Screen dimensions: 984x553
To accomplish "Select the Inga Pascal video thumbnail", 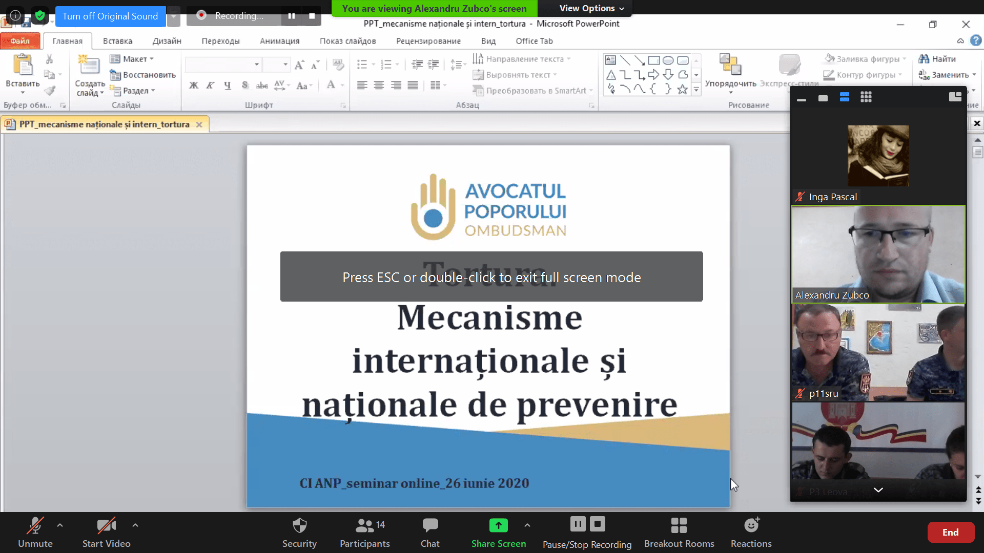I will [878, 156].
